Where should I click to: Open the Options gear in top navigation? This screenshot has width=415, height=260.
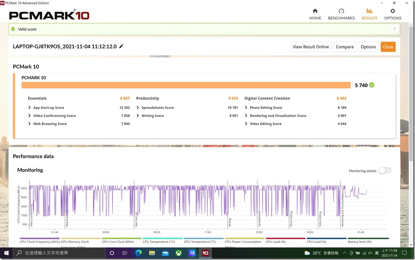click(392, 11)
